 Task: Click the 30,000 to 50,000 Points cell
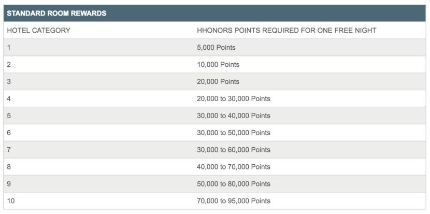click(x=234, y=133)
